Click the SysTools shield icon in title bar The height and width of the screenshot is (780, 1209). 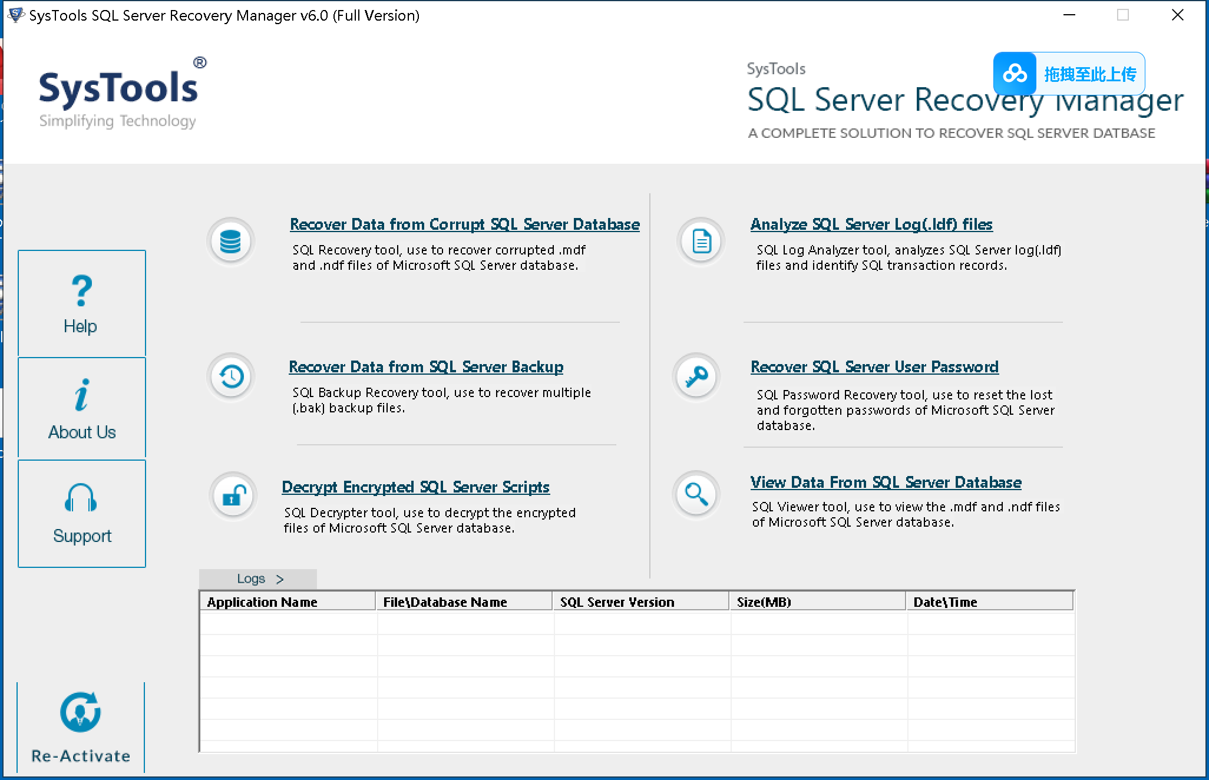click(x=16, y=15)
